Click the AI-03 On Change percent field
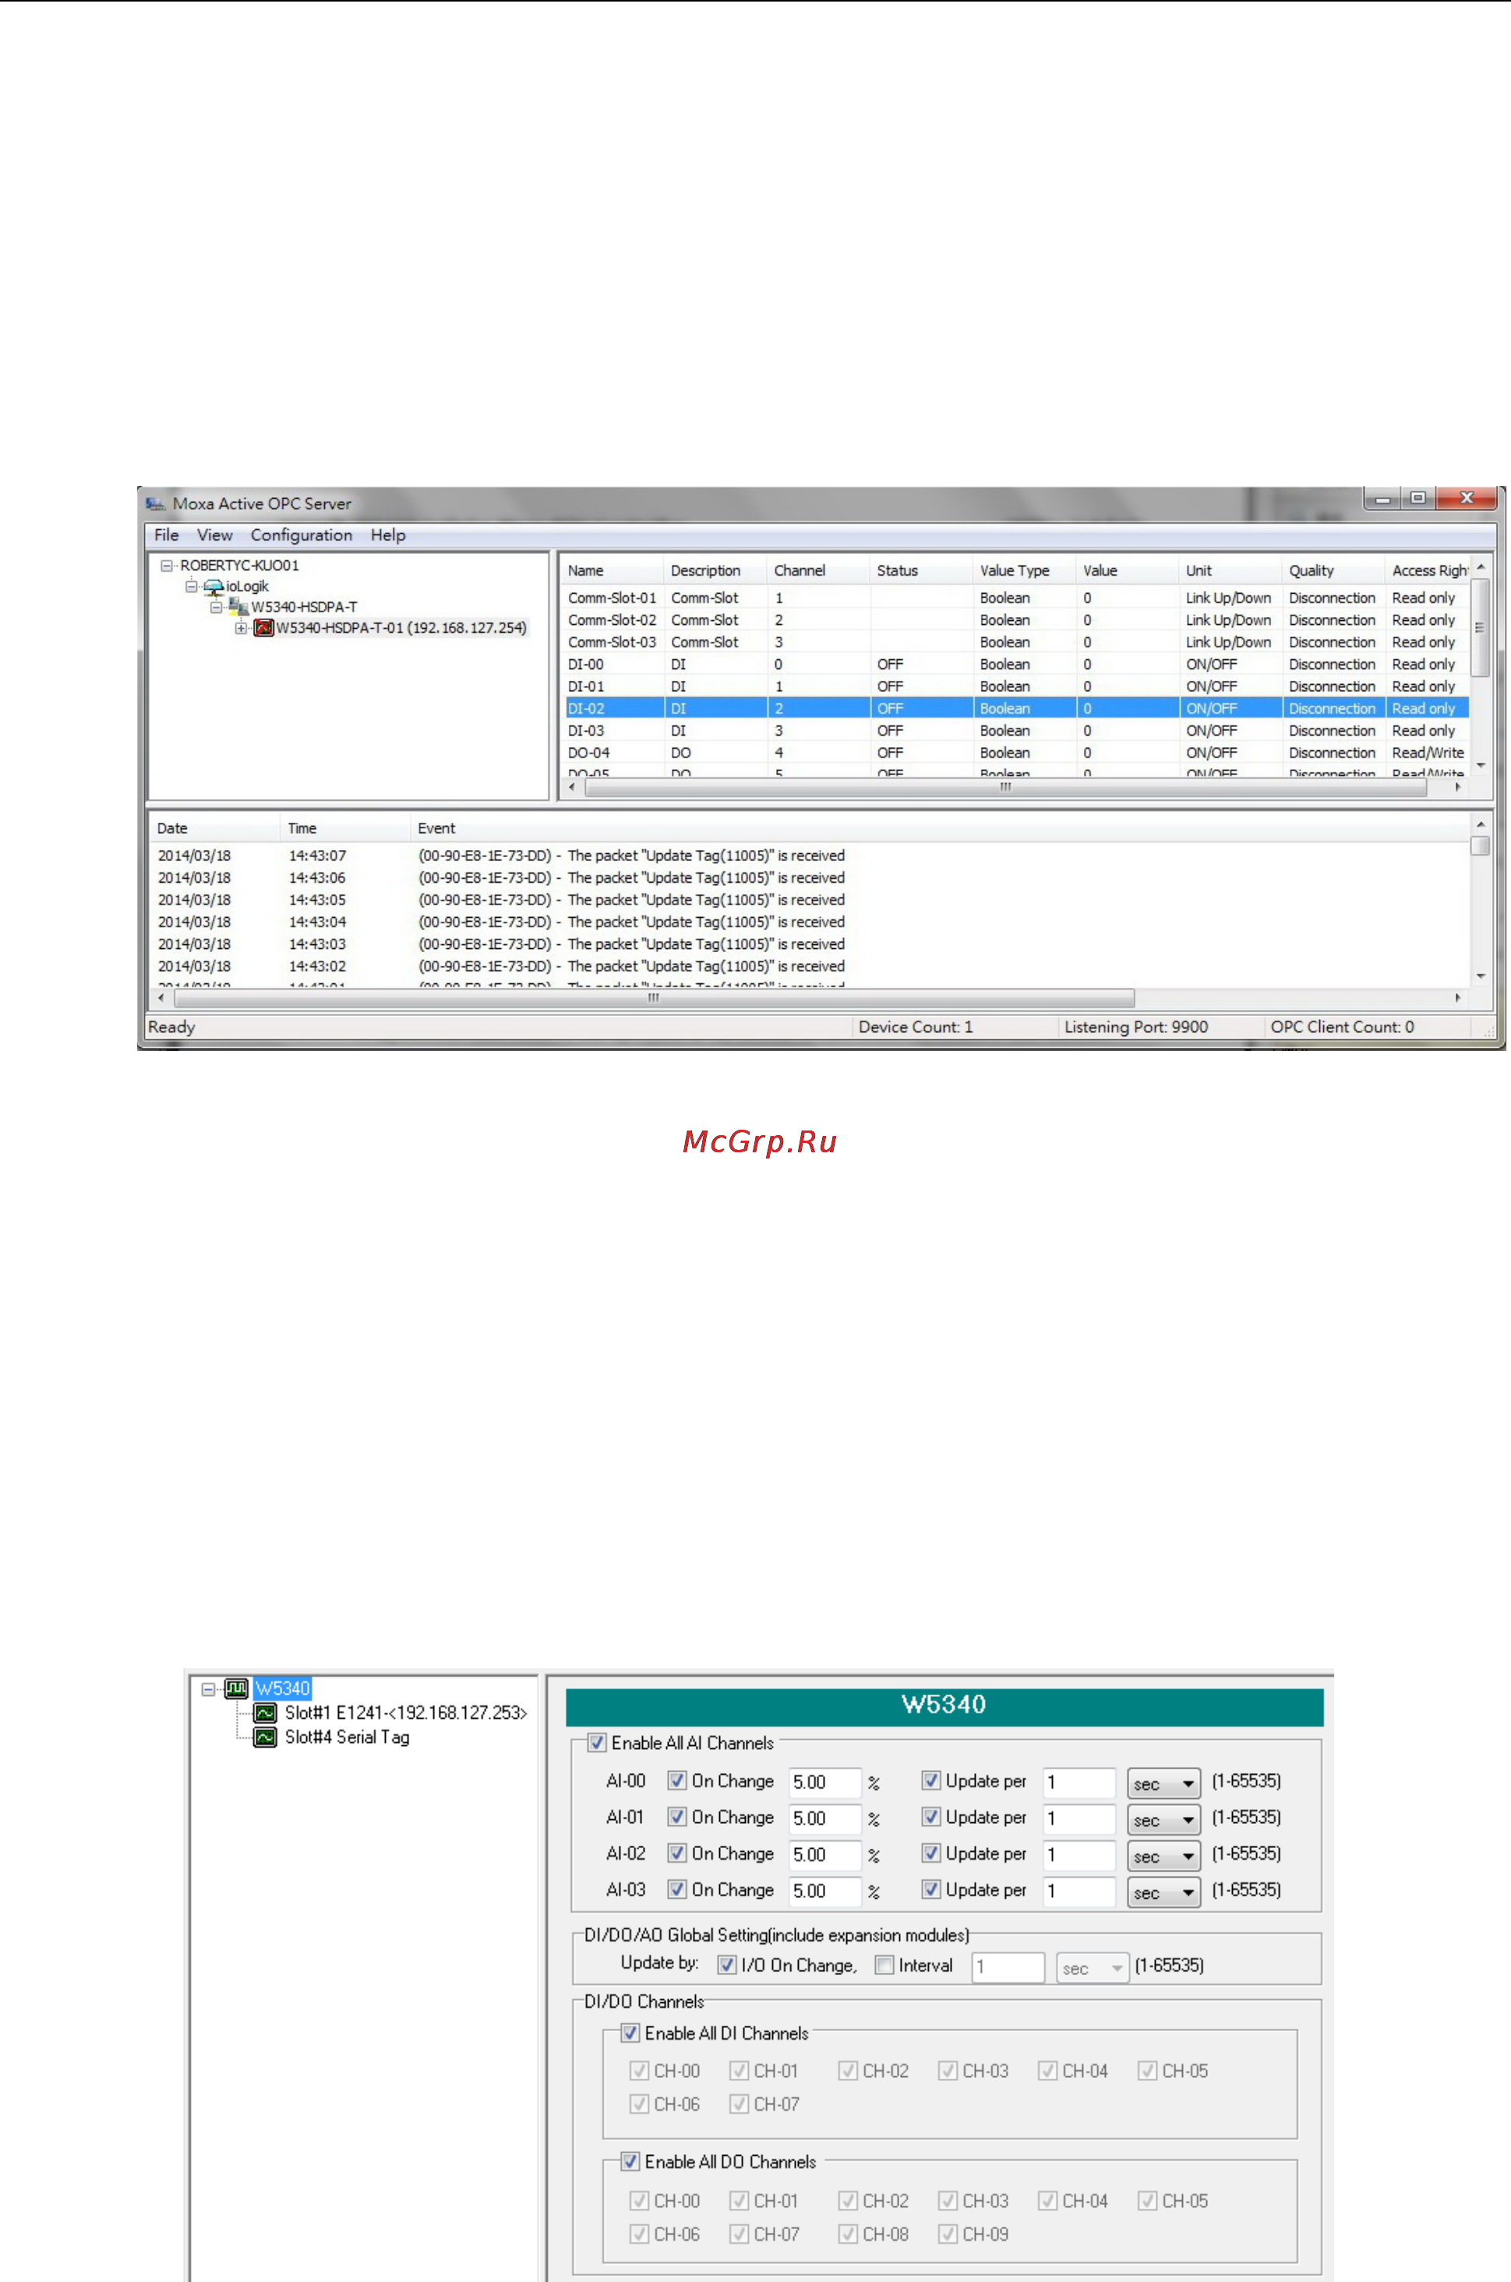The height and width of the screenshot is (2282, 1511). pos(825,1892)
